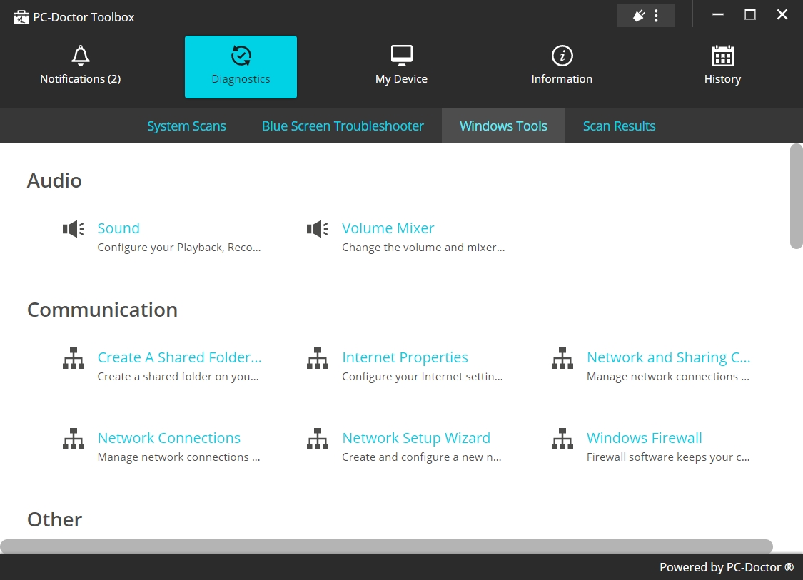Launch the Network Setup Wizard link
This screenshot has height=580, width=803.
pos(416,438)
